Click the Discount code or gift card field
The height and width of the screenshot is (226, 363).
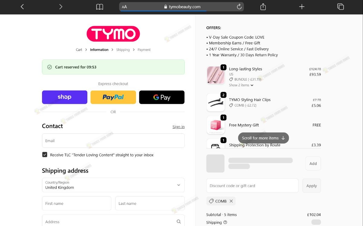click(252, 186)
